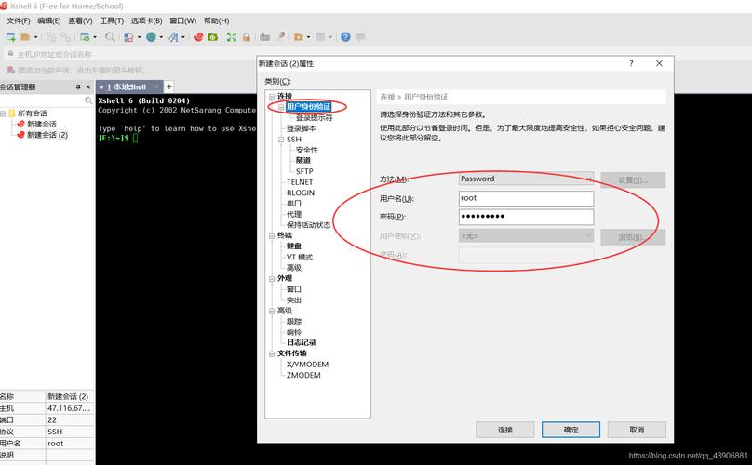Click the highlight pen toolbar icon

pyautogui.click(x=280, y=37)
